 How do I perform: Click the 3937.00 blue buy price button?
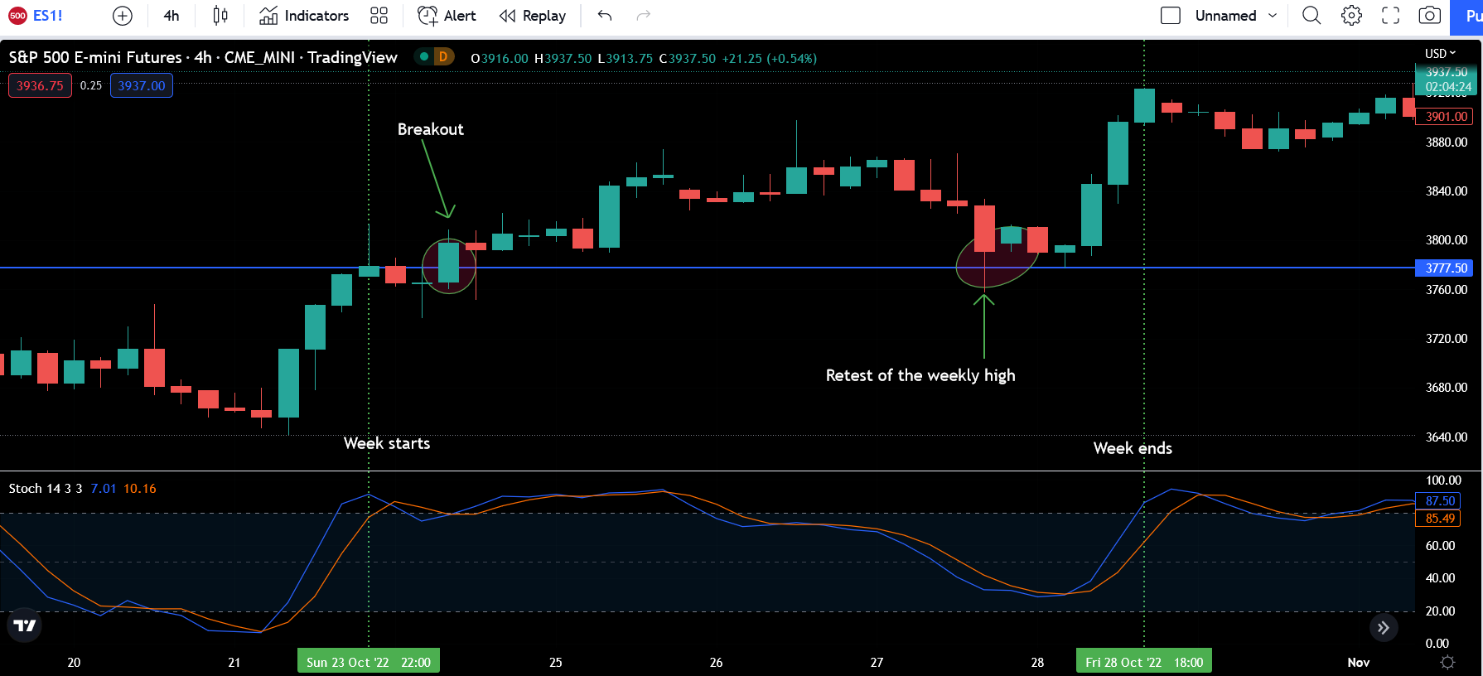click(x=142, y=85)
